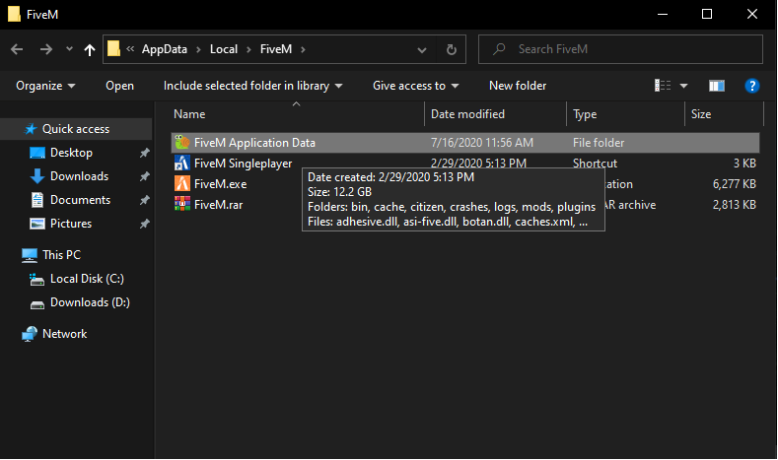Click the Local Disk (C:) drive icon

[37, 280]
